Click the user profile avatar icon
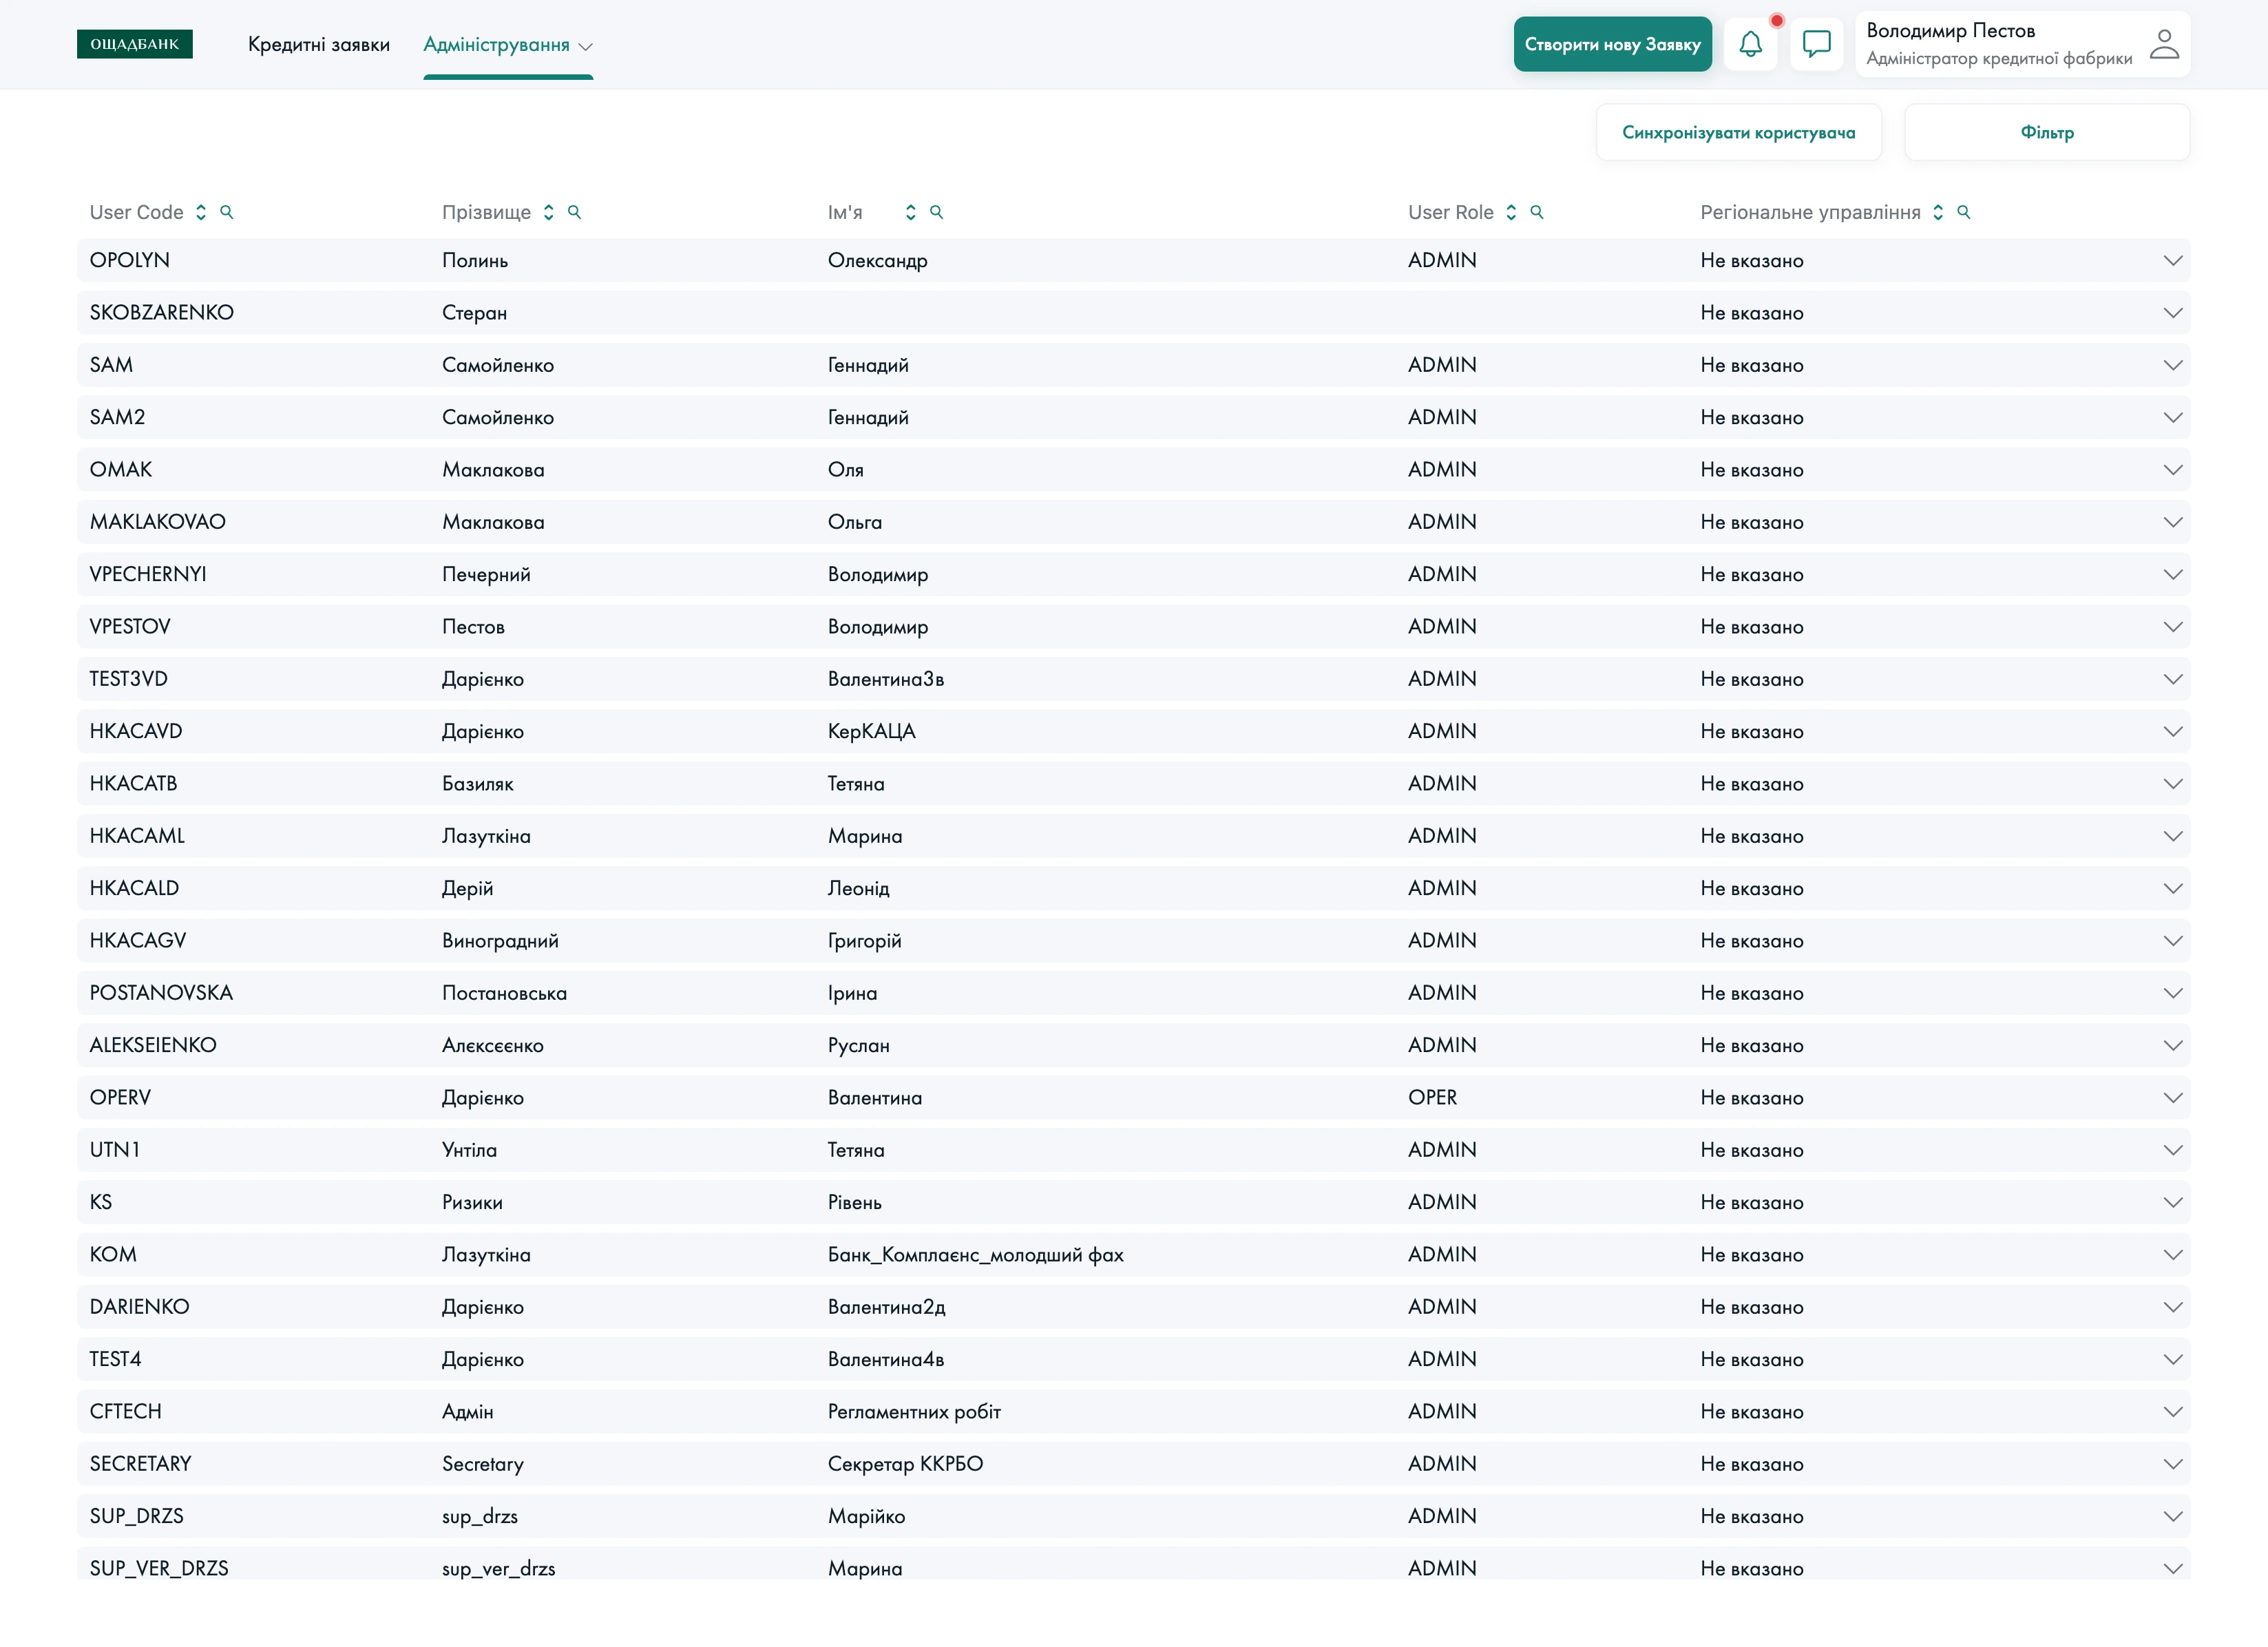 (2164, 44)
